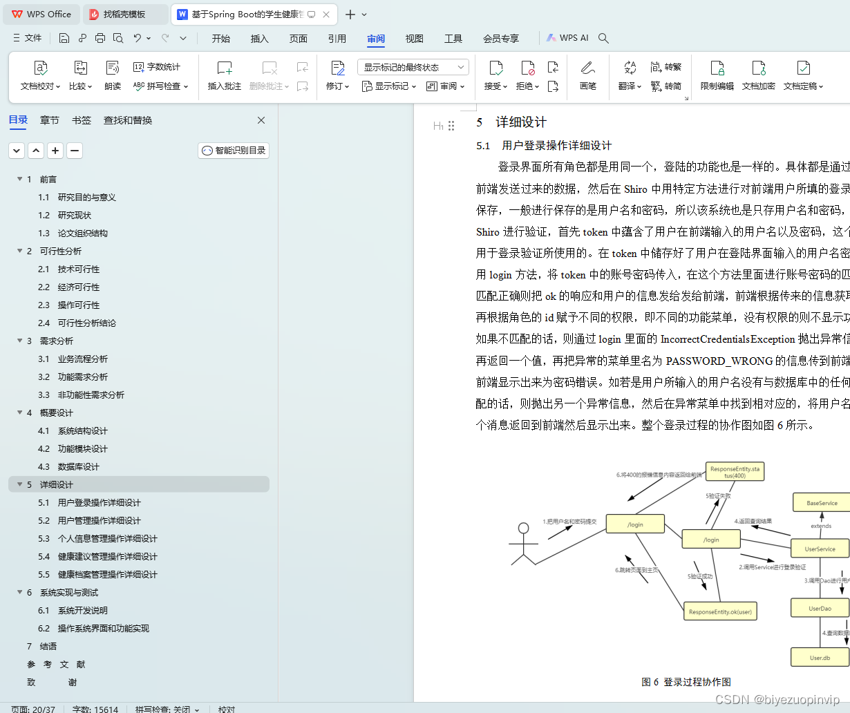Image resolution: width=850 pixels, height=713 pixels.
Task: Click the previous change icon
Action: [553, 67]
